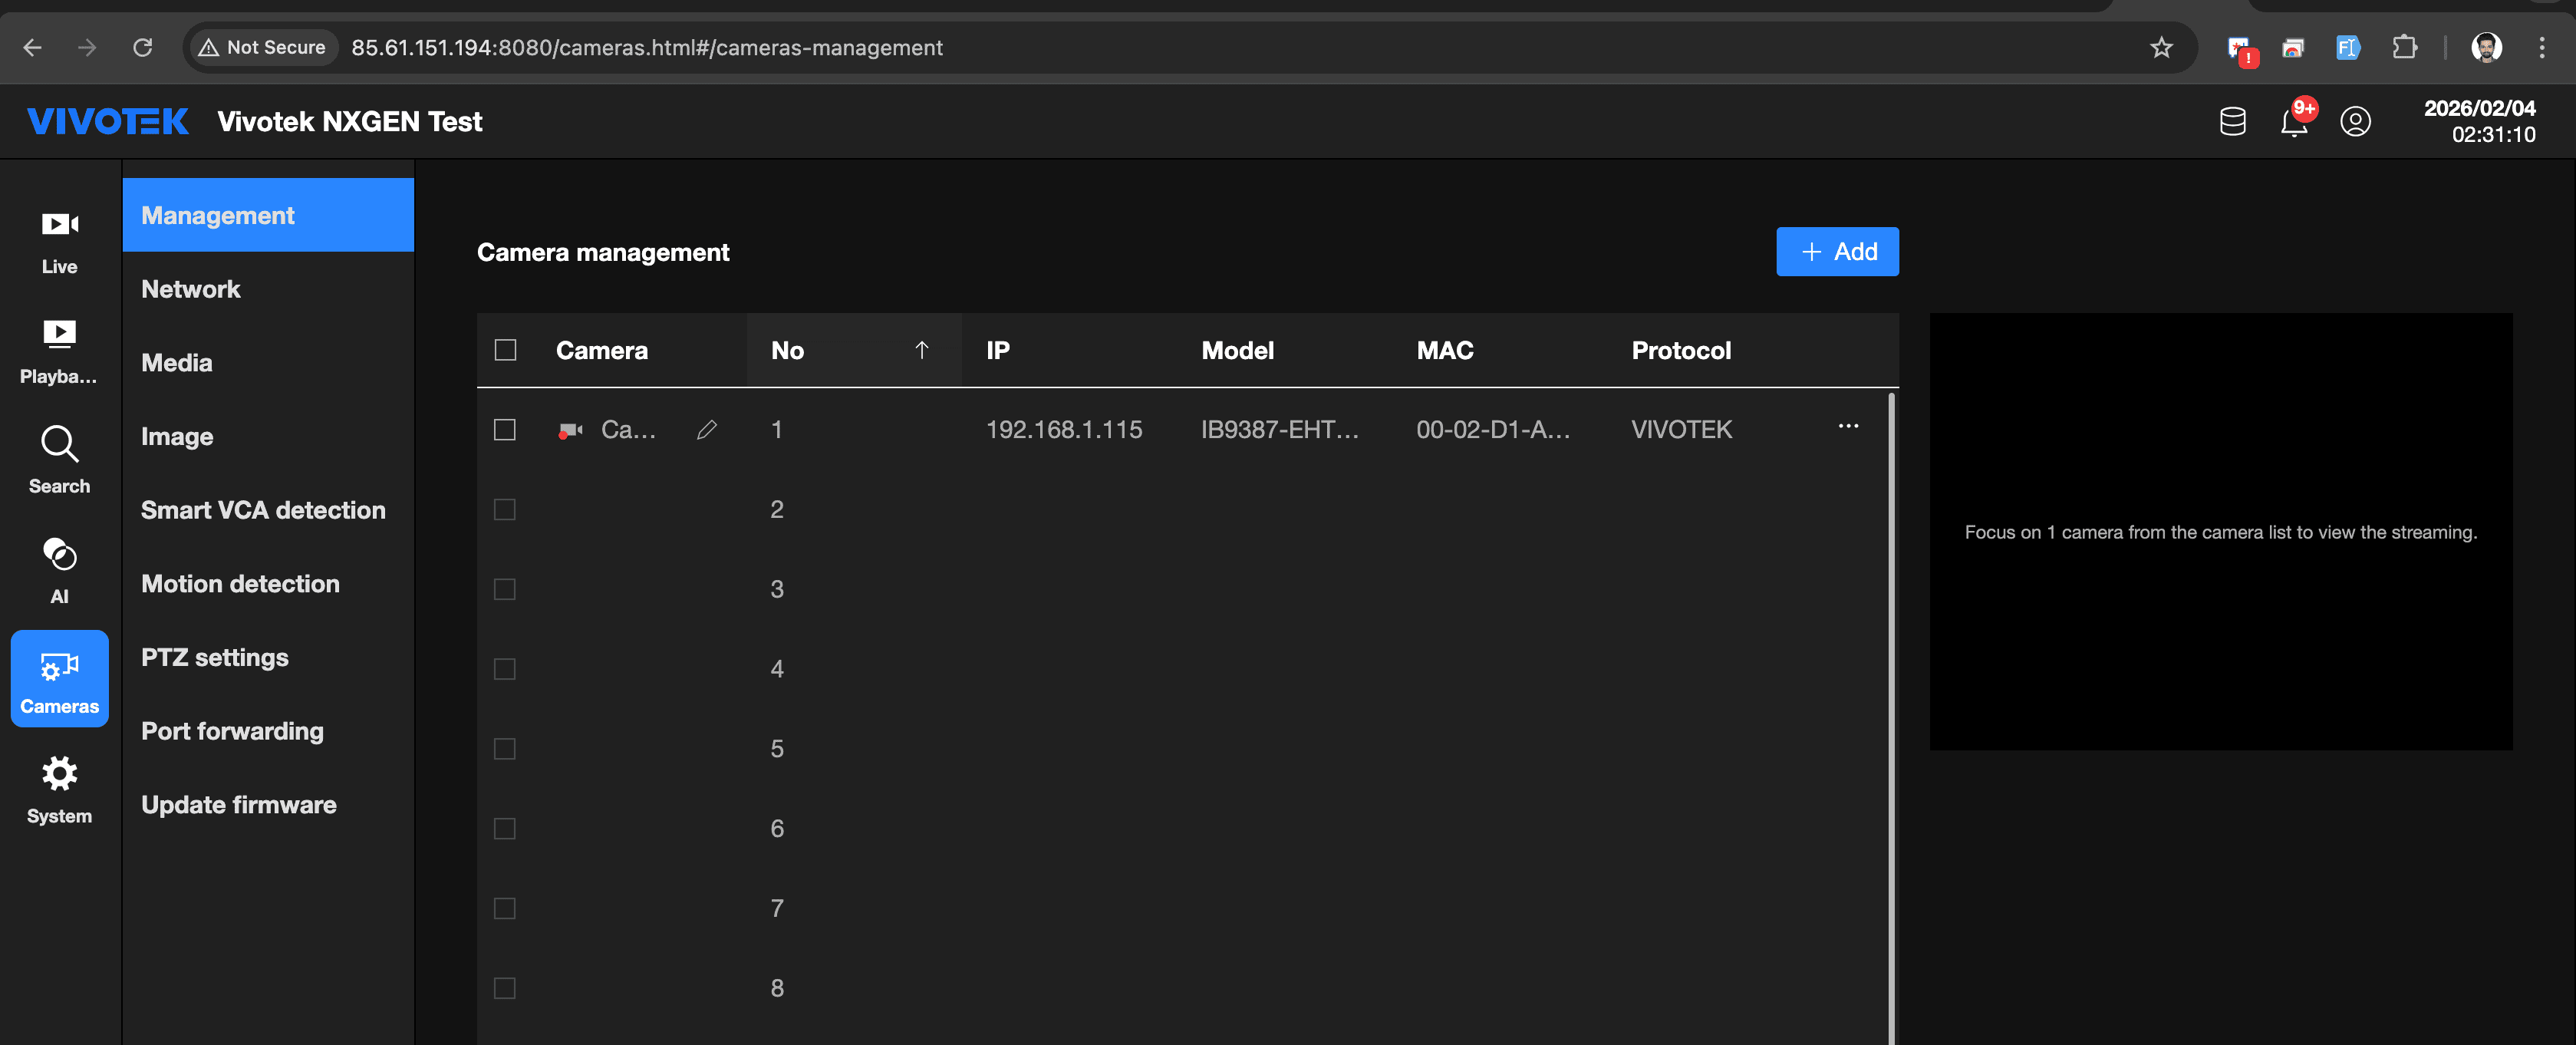2576x1045 pixels.
Task: Click the storage database icon in header
Action: (2232, 122)
